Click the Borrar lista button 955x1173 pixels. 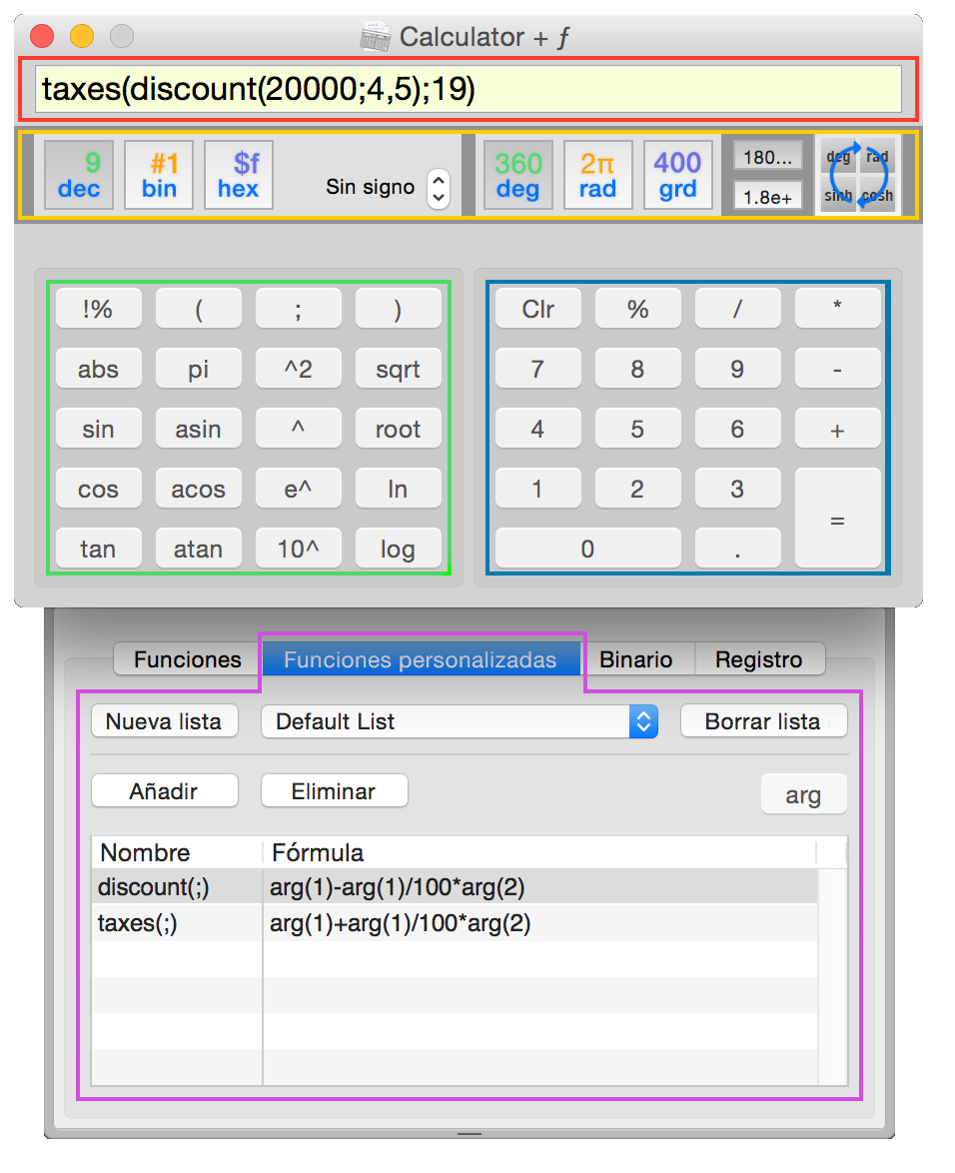[x=763, y=721]
